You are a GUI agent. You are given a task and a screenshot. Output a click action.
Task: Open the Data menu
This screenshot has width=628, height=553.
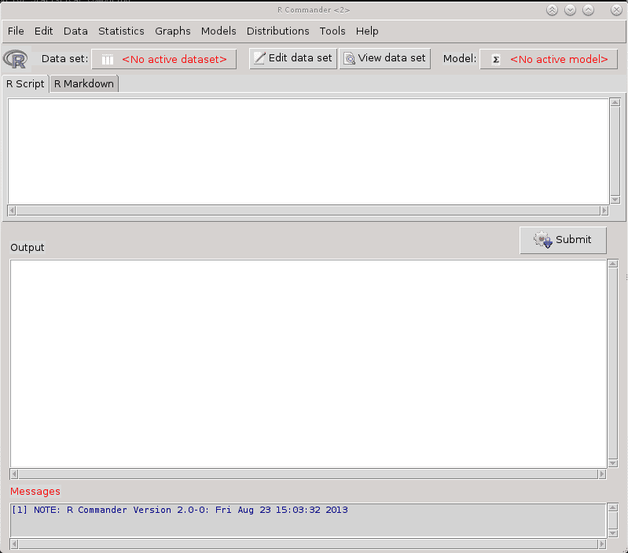pyautogui.click(x=75, y=31)
